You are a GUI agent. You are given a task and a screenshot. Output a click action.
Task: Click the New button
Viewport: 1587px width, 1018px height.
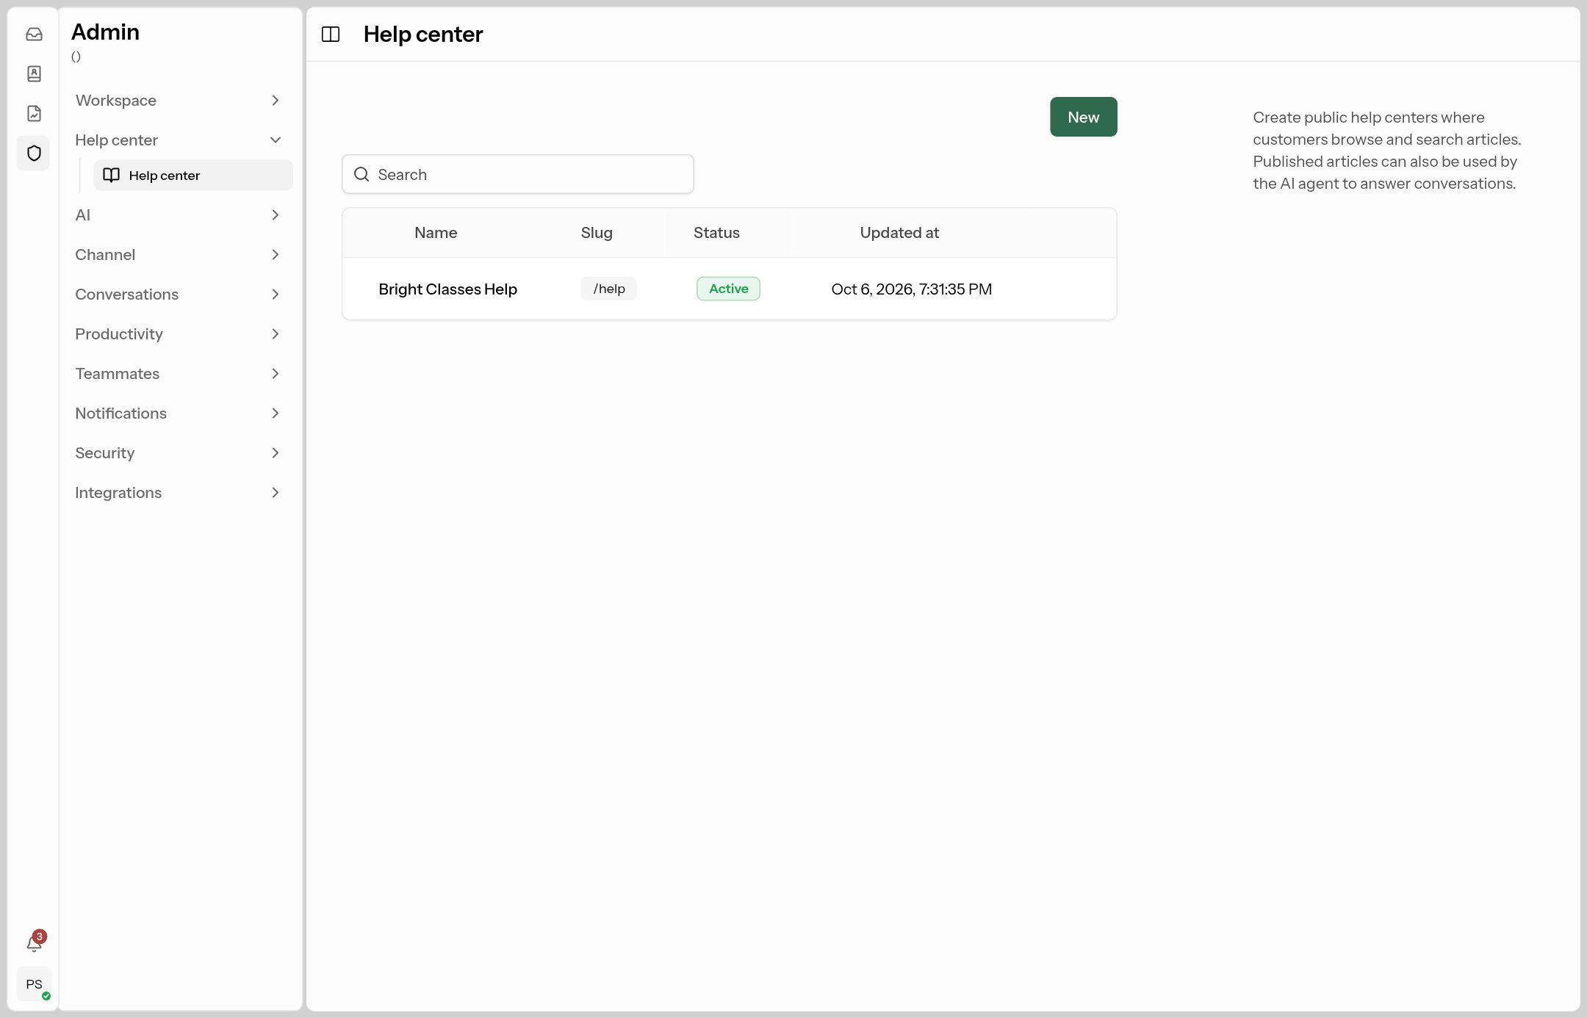1083,117
